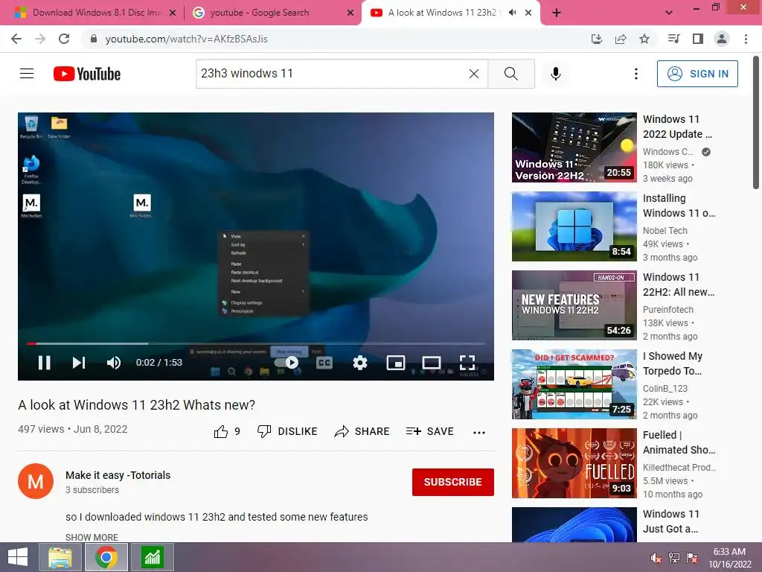
Task: Run search with magnifier button
Action: (510, 74)
